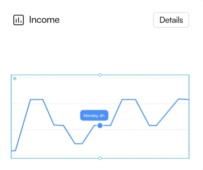Click the flat trough between the last two peaks
This screenshot has height=170, width=203.
(x=153, y=125)
